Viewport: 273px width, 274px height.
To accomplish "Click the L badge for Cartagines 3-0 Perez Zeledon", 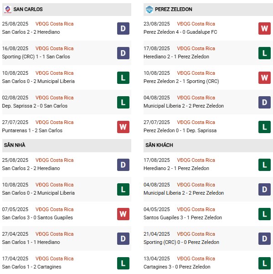I will point(264,263).
